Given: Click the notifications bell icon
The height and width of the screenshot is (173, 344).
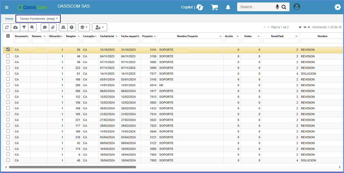Looking at the screenshot, I should (x=228, y=7).
